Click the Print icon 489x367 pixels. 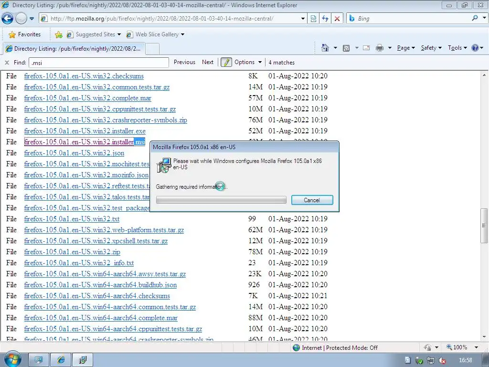(380, 48)
